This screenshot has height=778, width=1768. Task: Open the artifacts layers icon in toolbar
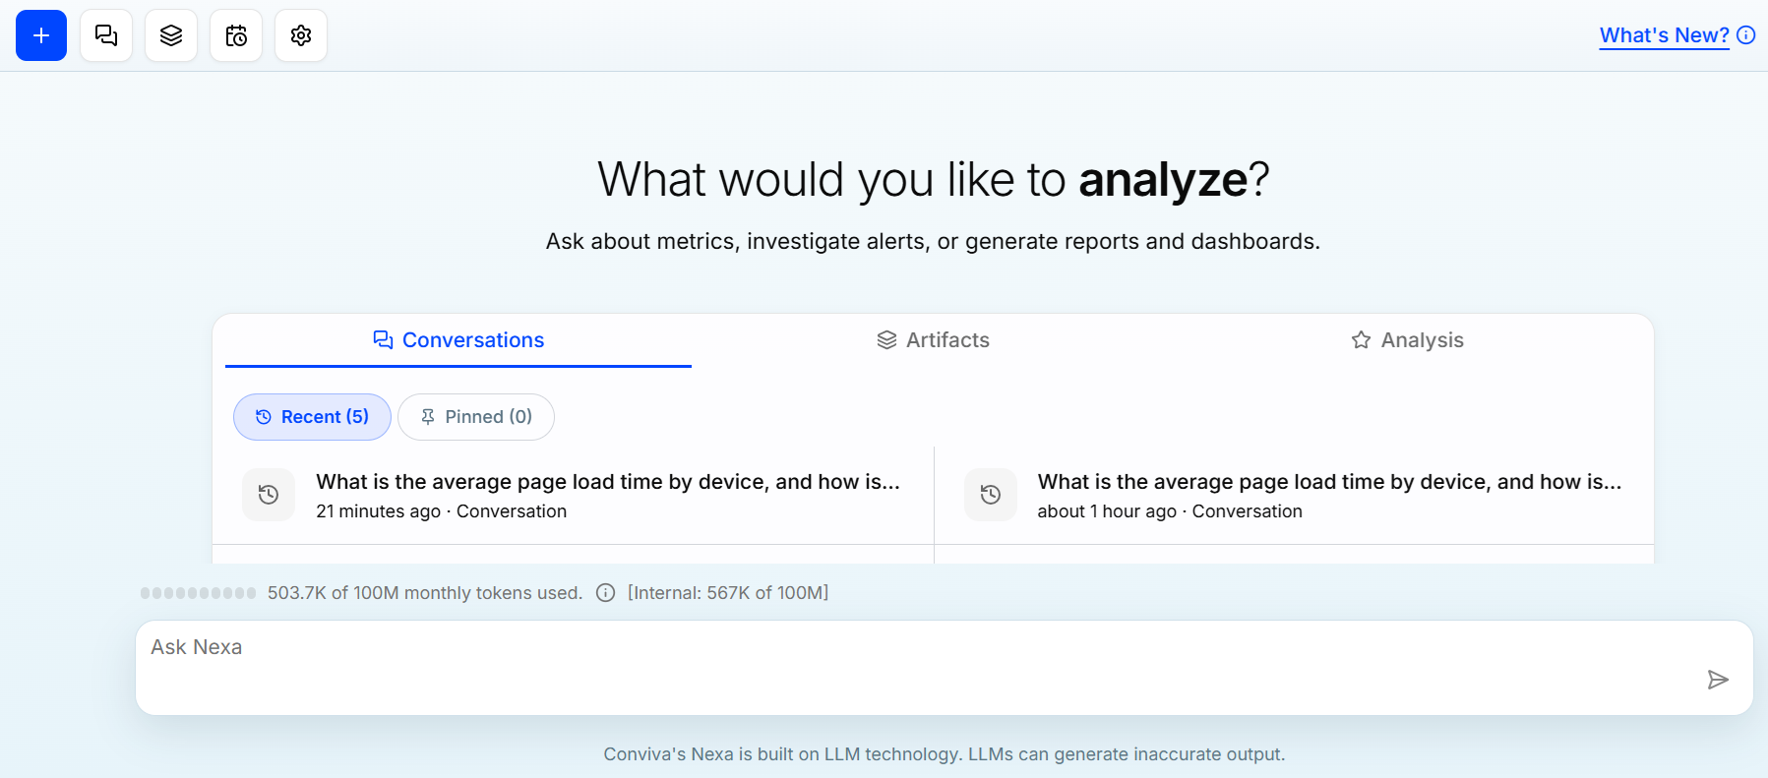pos(171,35)
